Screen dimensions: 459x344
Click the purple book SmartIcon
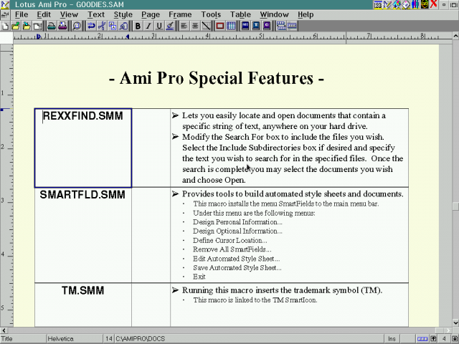coord(267,26)
